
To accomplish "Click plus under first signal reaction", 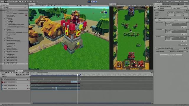I will coord(183,27).
